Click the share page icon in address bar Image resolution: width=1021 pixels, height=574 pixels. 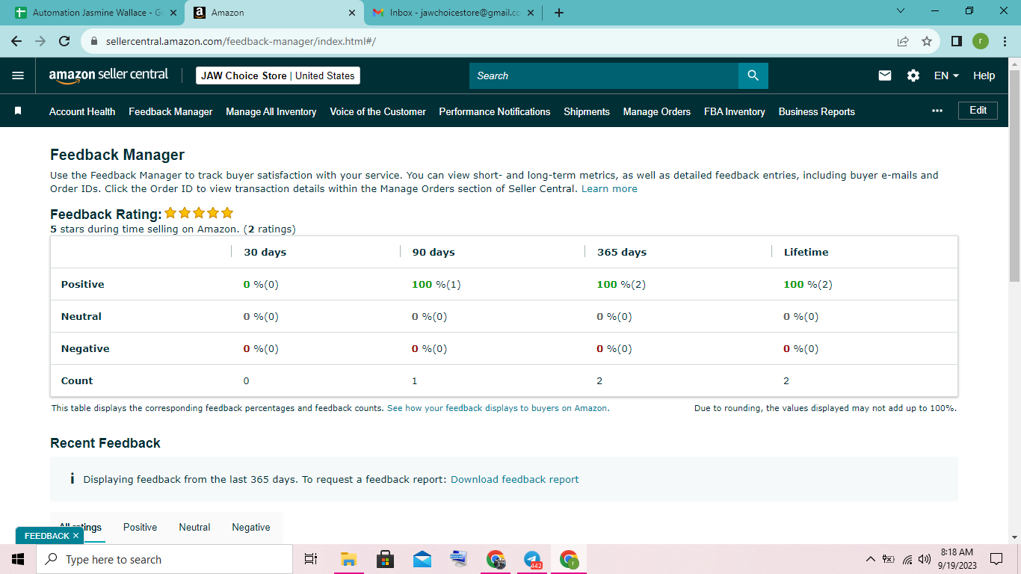[903, 41]
